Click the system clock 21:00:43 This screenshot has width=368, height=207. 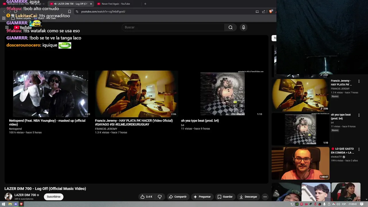[352, 204]
